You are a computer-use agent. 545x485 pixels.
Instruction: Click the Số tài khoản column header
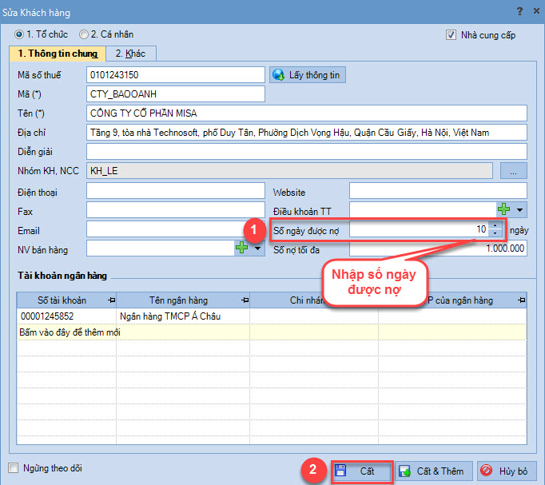pos(66,300)
